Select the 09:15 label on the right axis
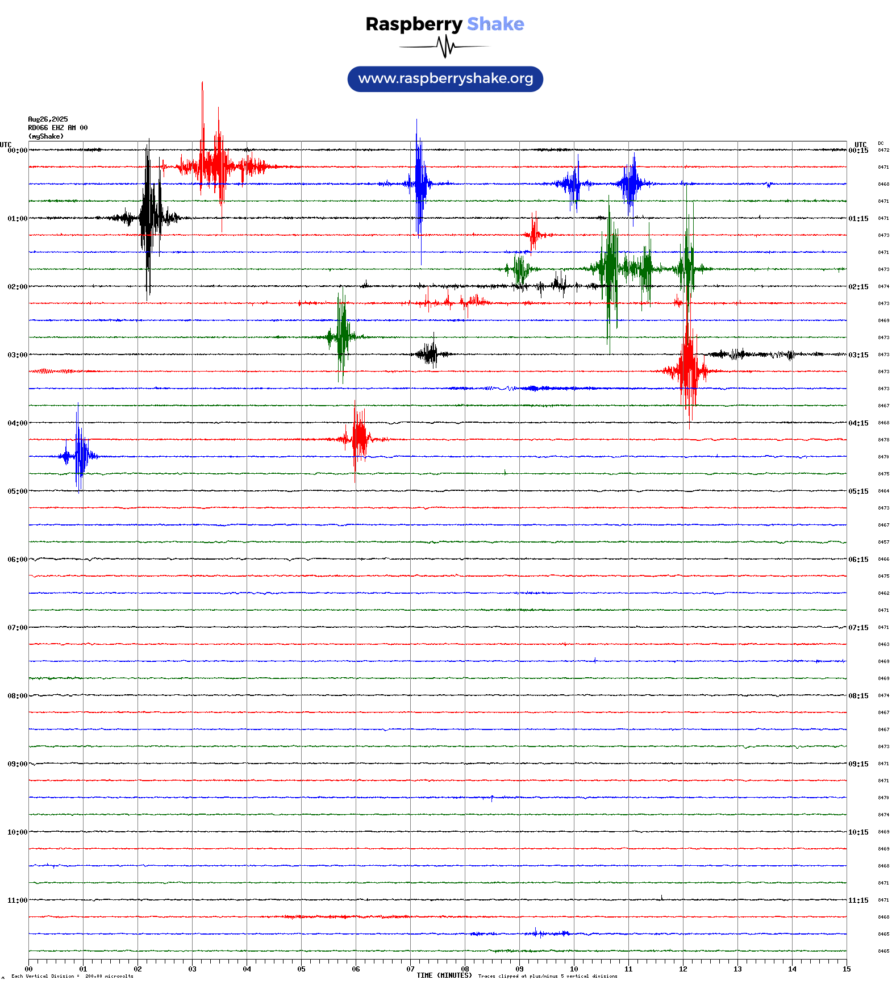Image resolution: width=892 pixels, height=984 pixels. (858, 764)
